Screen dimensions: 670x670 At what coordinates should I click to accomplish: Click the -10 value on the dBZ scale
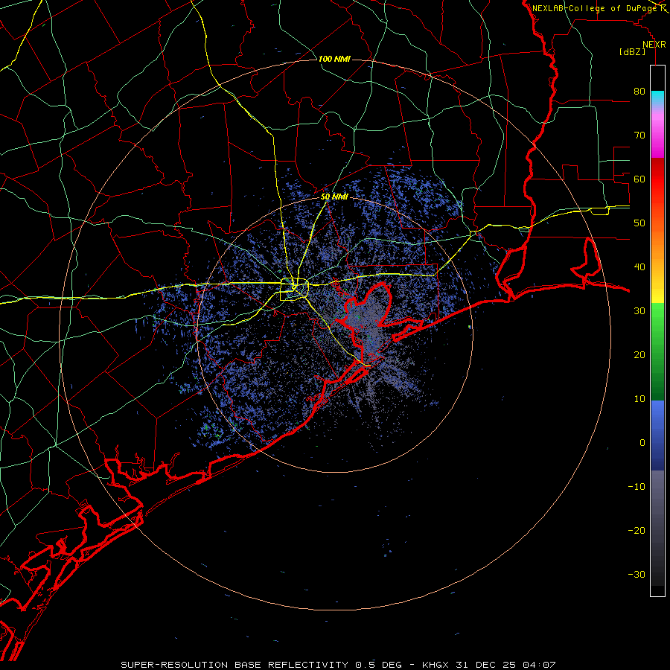(x=636, y=487)
